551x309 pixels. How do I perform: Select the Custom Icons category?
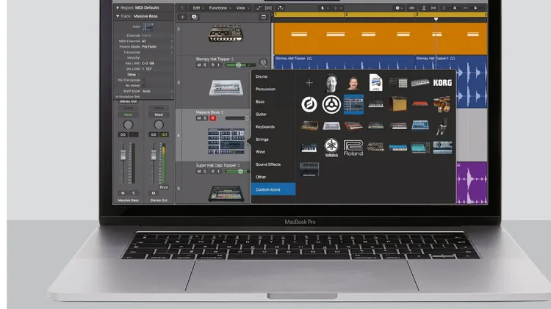click(273, 189)
